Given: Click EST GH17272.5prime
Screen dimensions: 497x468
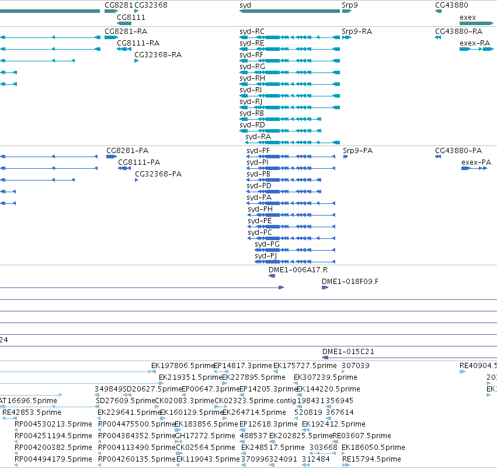Looking at the screenshot, I should pyautogui.click(x=205, y=436).
